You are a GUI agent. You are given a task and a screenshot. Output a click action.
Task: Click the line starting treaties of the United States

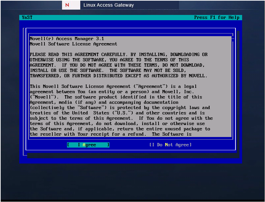click(x=117, y=113)
